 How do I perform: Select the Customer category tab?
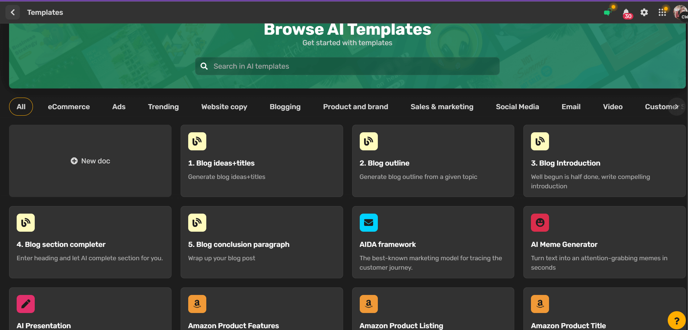click(661, 107)
